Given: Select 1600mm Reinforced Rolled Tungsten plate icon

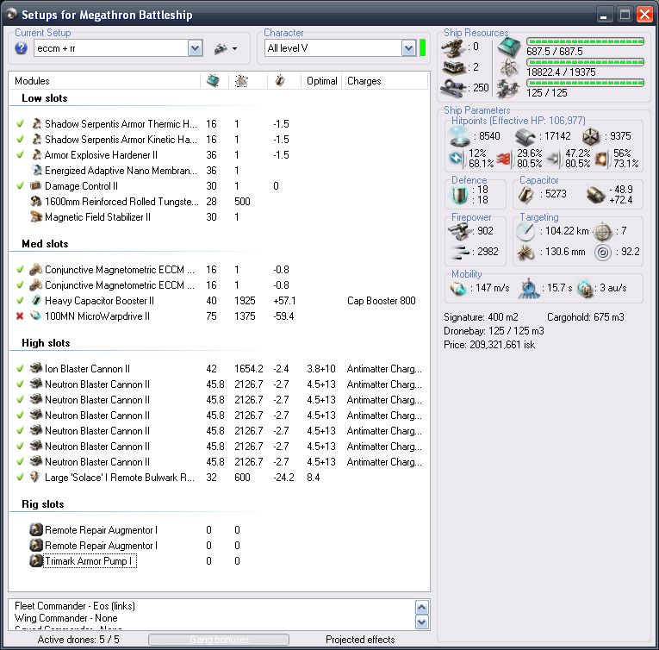Looking at the screenshot, I should (36, 201).
